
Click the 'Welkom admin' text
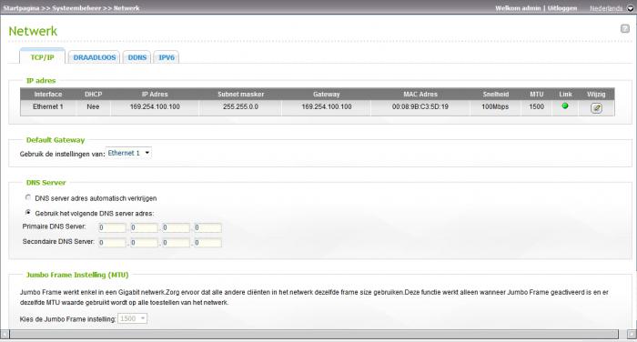tap(518, 8)
